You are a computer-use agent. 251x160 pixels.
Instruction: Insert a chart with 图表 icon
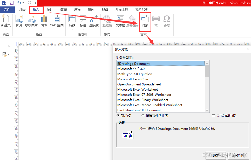click(x=44, y=21)
